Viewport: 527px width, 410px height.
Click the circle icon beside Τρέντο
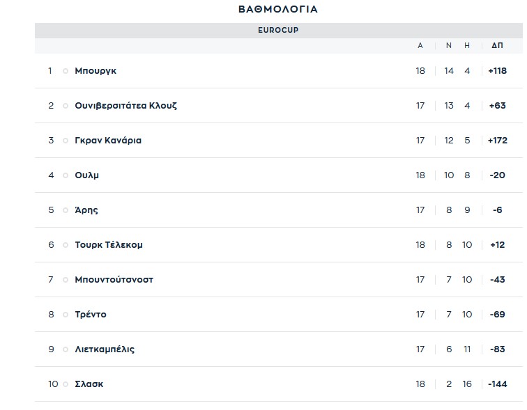pos(66,315)
